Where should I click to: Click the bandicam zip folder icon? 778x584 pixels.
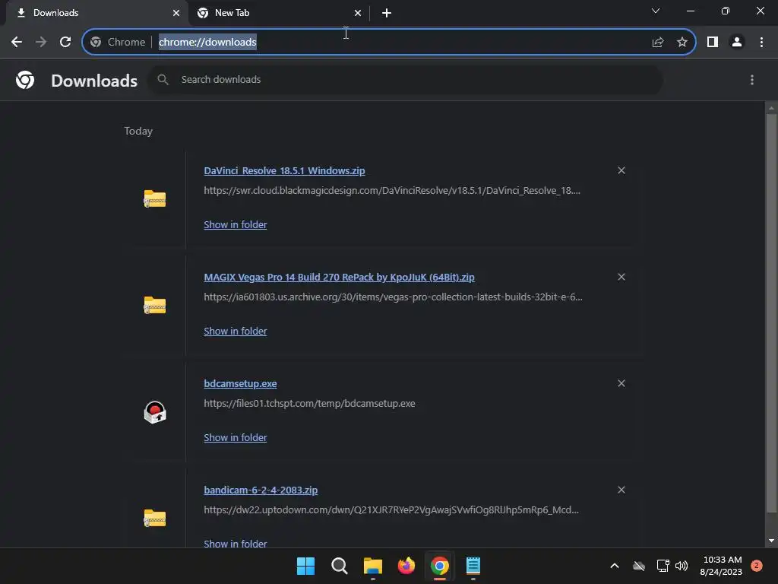(x=155, y=518)
